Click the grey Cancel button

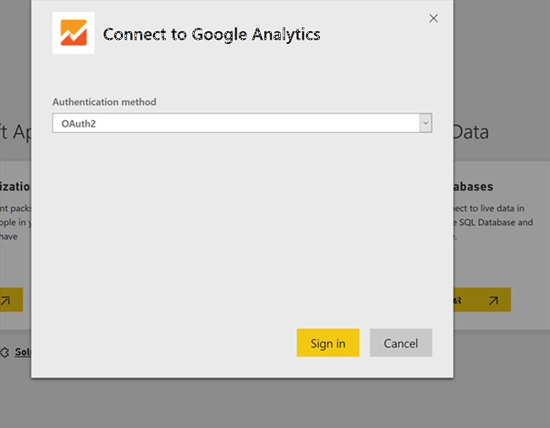[x=400, y=343]
